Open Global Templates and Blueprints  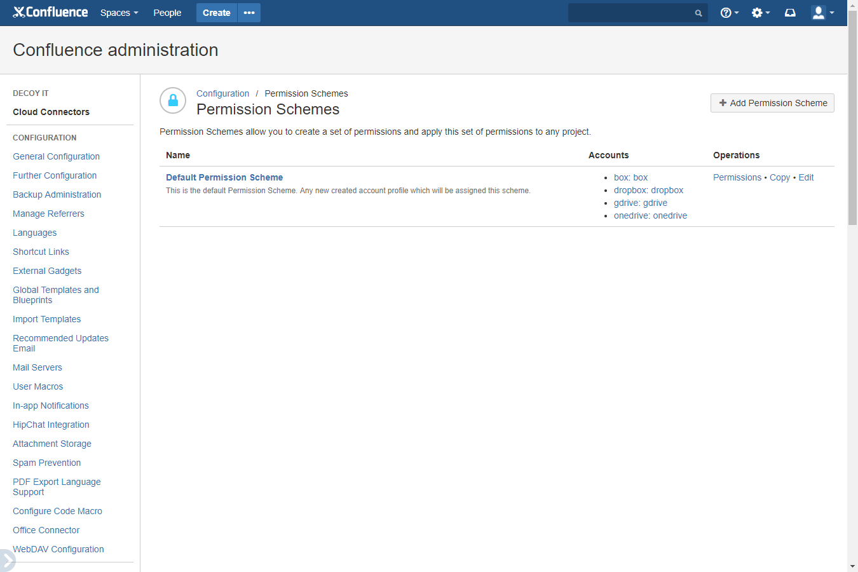56,295
